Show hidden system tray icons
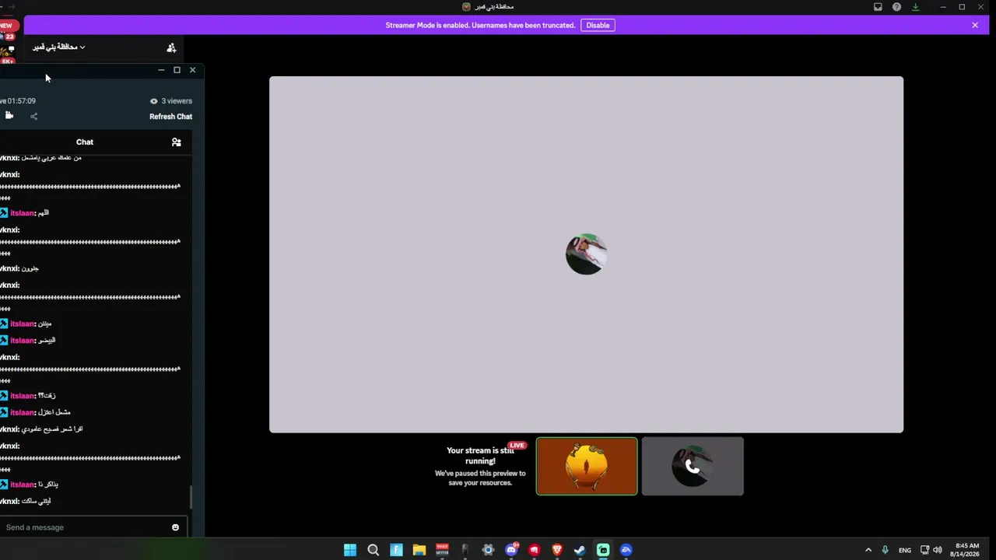The height and width of the screenshot is (560, 996). (x=868, y=550)
